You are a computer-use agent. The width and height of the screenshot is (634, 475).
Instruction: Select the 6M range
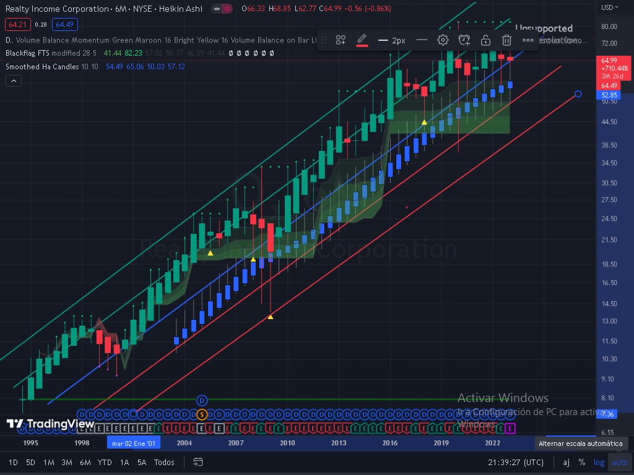click(85, 462)
